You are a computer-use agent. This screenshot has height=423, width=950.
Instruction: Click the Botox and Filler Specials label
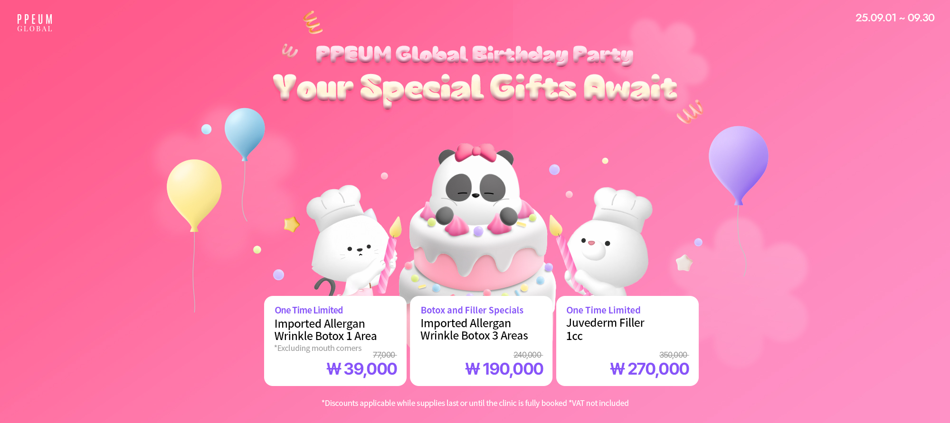click(472, 310)
